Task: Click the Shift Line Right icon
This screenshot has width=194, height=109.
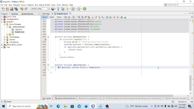Action: pyautogui.click(x=110, y=17)
